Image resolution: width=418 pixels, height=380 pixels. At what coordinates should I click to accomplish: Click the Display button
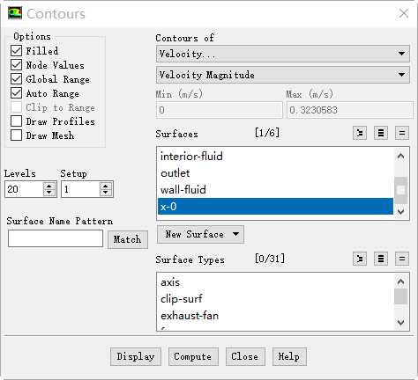coord(136,356)
